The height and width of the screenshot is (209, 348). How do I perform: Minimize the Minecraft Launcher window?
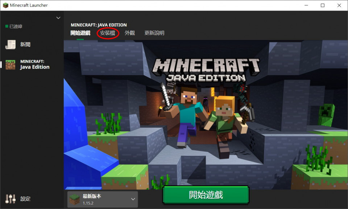pyautogui.click(x=306, y=5)
